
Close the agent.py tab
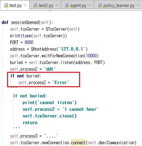point(90,5)
